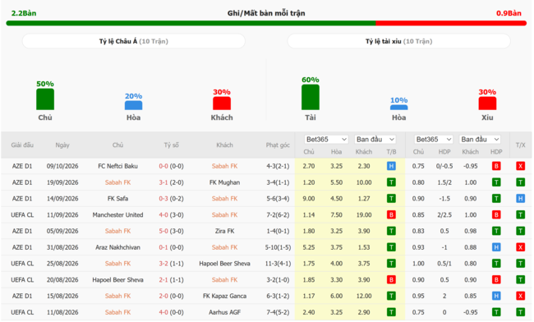Click green T HDP badge in Zira FK row
Screen dimensions: 534x322
coord(496,231)
